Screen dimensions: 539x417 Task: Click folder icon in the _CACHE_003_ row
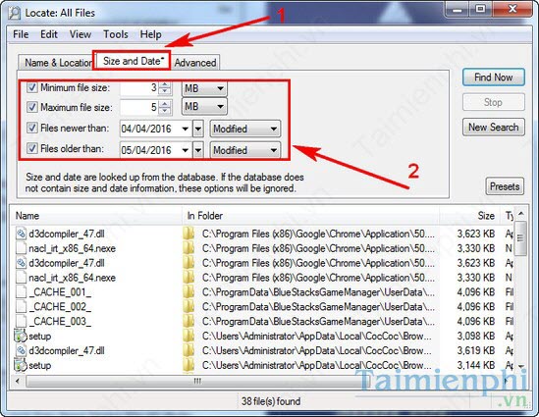click(189, 321)
